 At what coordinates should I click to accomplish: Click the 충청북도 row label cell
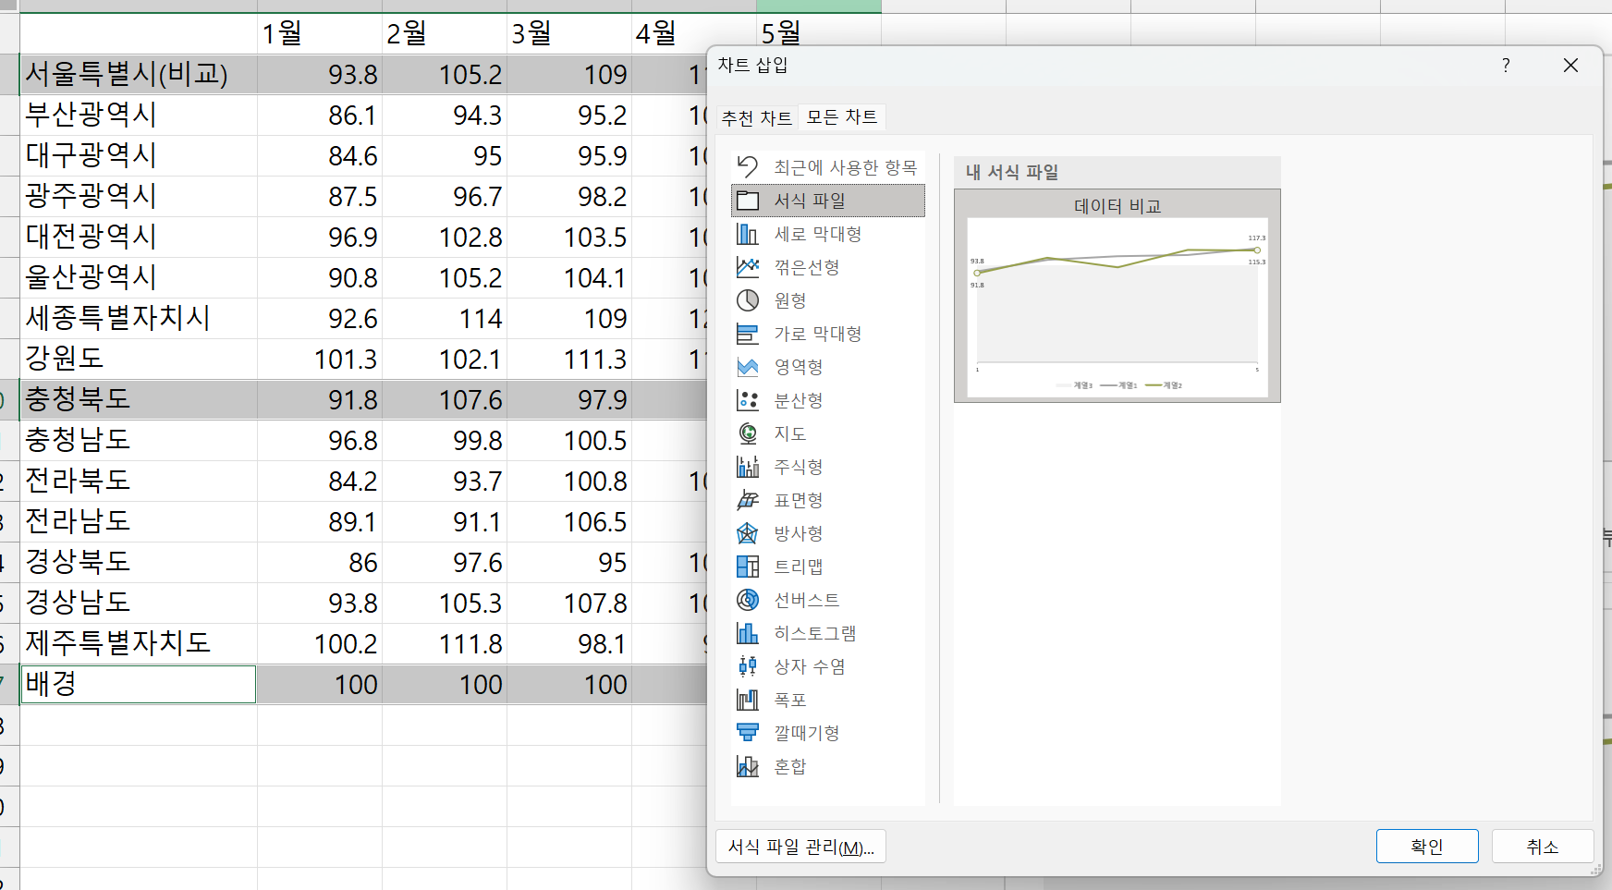click(139, 399)
